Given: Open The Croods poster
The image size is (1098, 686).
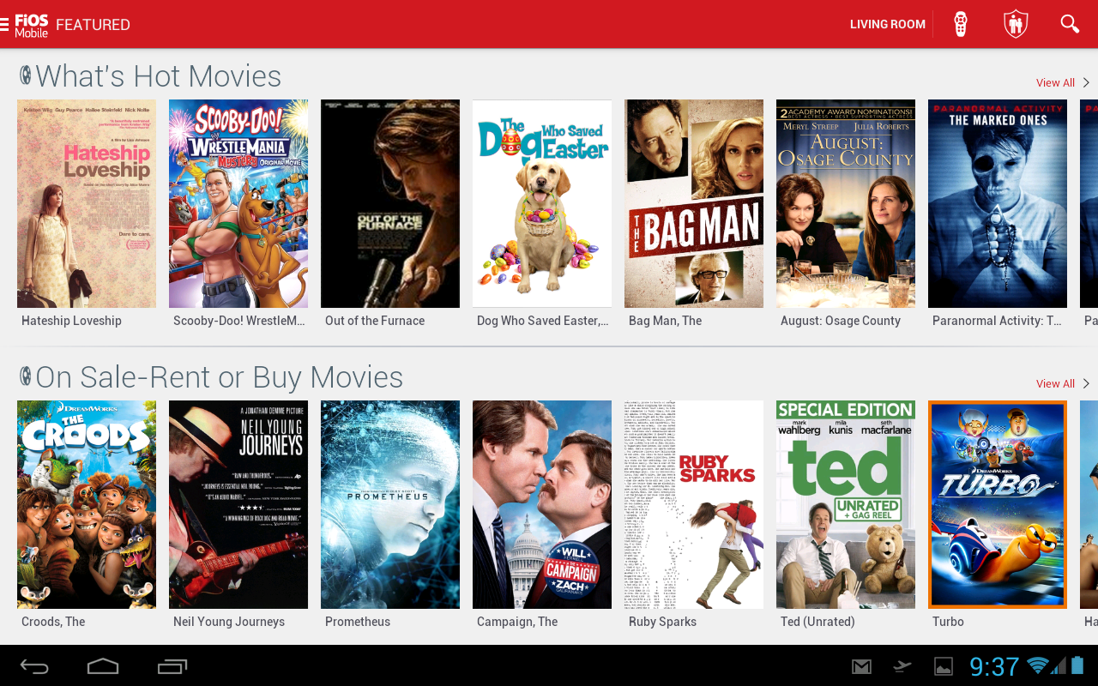Looking at the screenshot, I should [87, 504].
